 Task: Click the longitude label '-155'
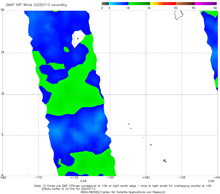pyautogui.click(x=182, y=178)
